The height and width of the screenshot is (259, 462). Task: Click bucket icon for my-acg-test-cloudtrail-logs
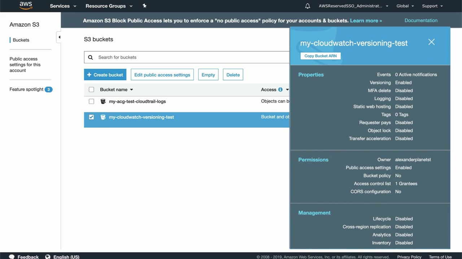coord(103,101)
